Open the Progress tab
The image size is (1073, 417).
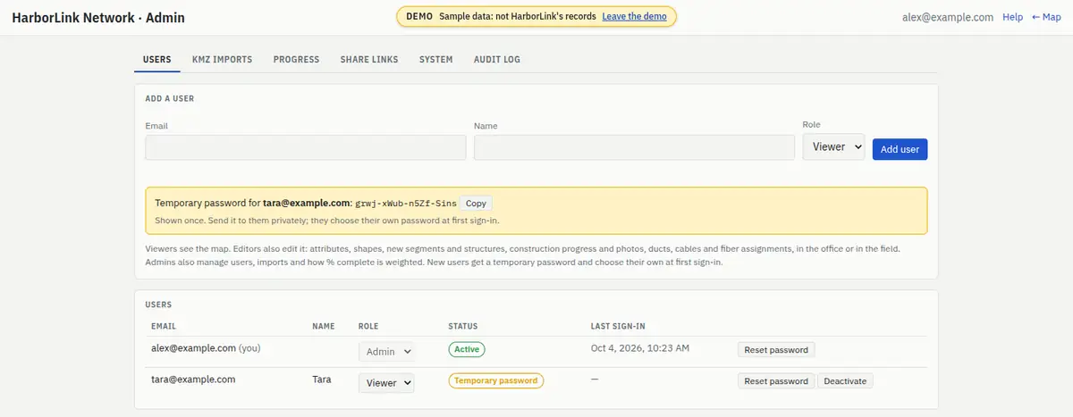296,60
